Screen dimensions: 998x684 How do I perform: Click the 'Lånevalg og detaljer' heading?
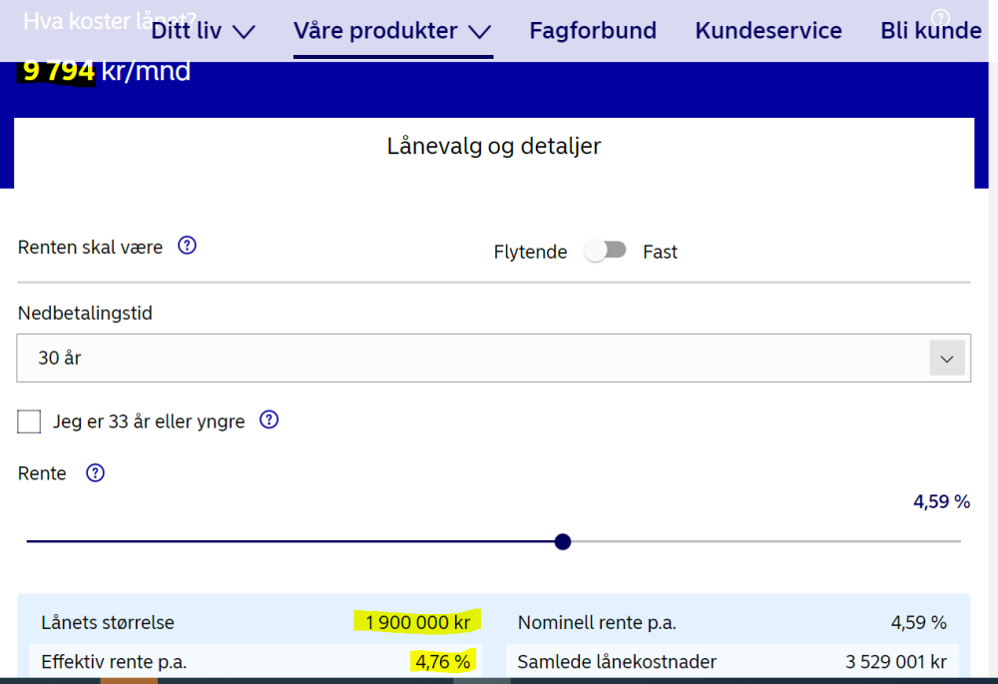(494, 146)
